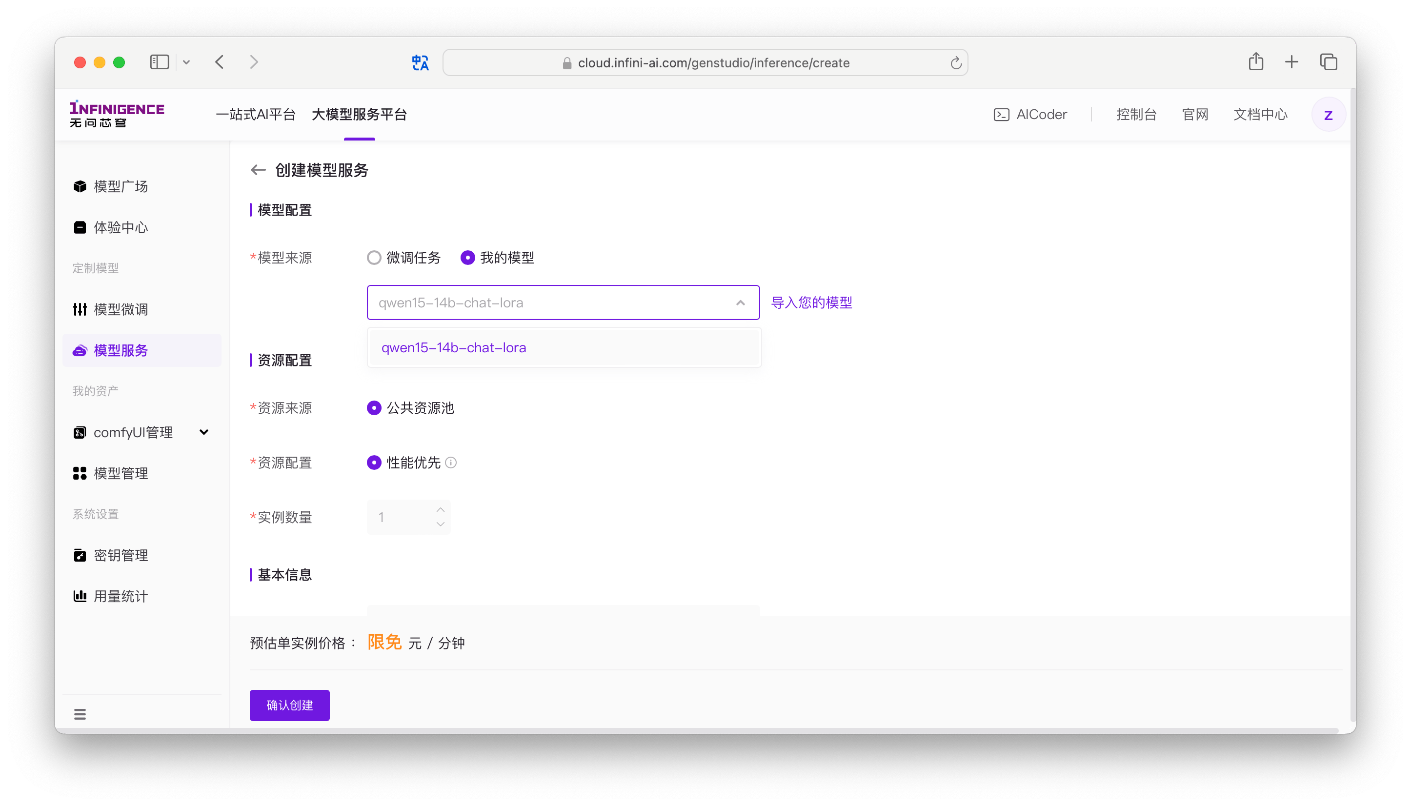The height and width of the screenshot is (806, 1411).
Task: Open 用量统计 bar chart icon
Action: tap(80, 596)
